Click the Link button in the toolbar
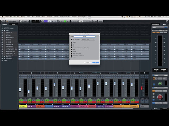The height and width of the screenshot is (126, 169). click(81, 21)
